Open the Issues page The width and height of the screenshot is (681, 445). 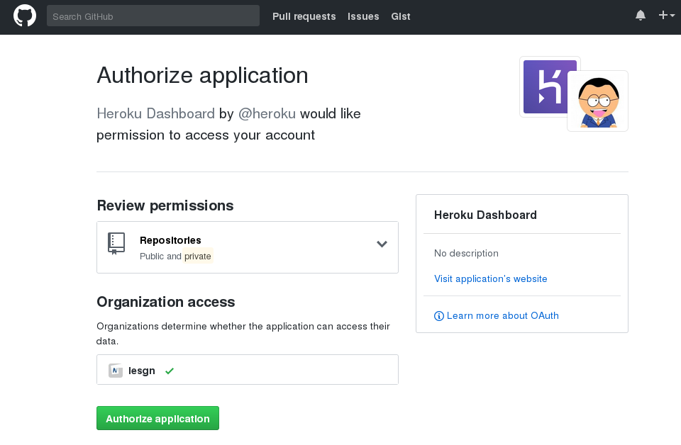click(x=363, y=16)
